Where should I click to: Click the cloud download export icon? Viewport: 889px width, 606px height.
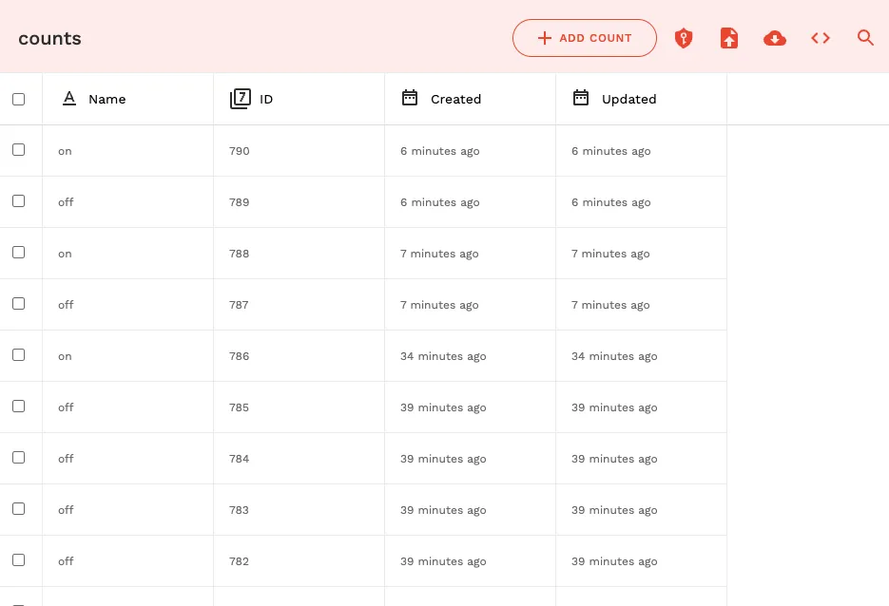(x=775, y=38)
